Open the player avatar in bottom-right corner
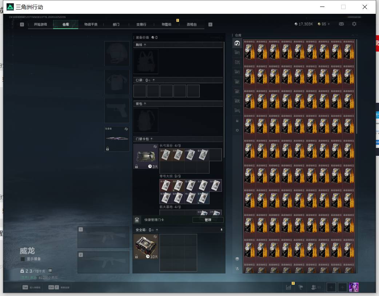The height and width of the screenshot is (296, 379). [x=354, y=287]
